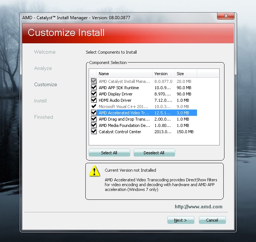Image resolution: width=256 pixels, height=242 pixels.
Task: Uncheck AMD Drag and Drop Transcoding checkbox
Action: point(94,119)
